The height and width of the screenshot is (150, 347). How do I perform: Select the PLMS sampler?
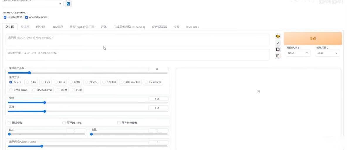click(x=77, y=90)
